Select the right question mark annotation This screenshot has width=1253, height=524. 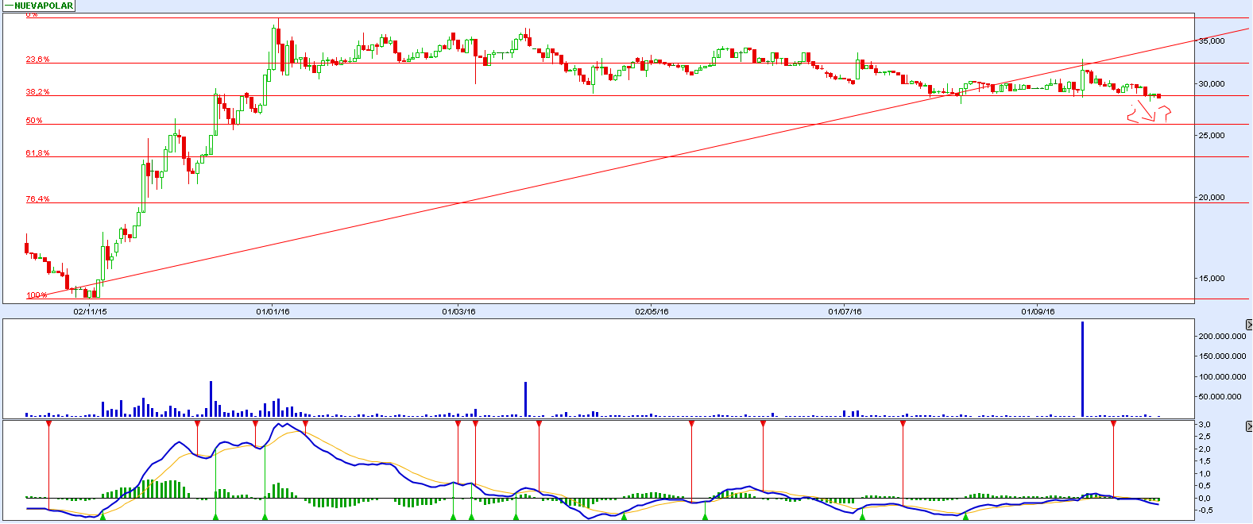[1166, 115]
